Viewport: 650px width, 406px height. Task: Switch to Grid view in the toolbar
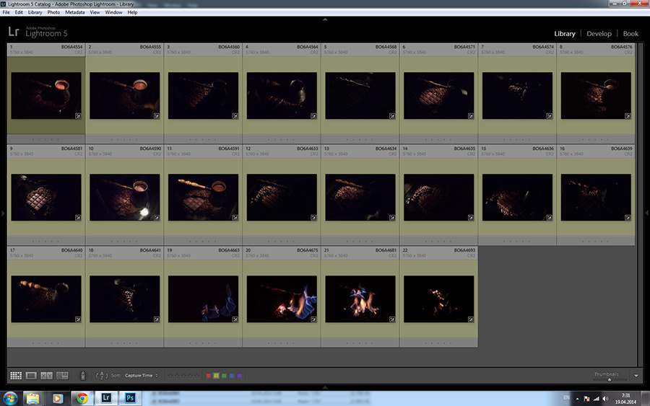coord(16,376)
